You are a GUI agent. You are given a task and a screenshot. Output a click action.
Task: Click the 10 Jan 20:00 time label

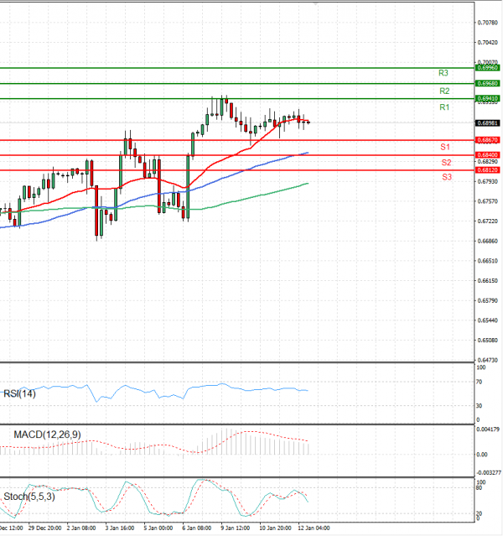[275, 528]
